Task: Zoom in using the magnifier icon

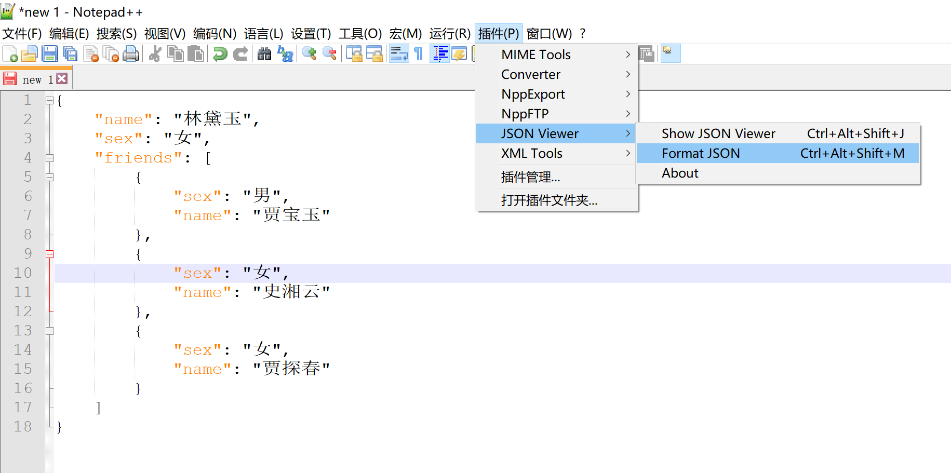Action: (x=309, y=53)
